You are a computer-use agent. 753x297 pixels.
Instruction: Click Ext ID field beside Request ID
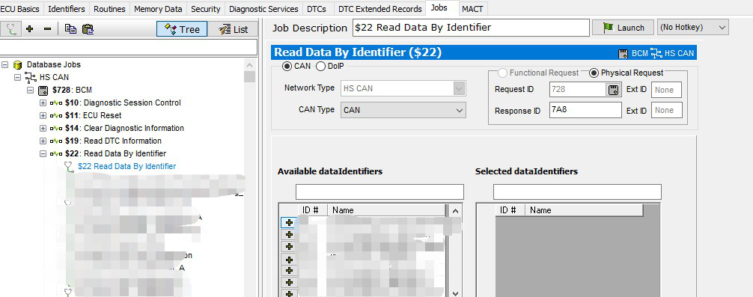pos(666,90)
